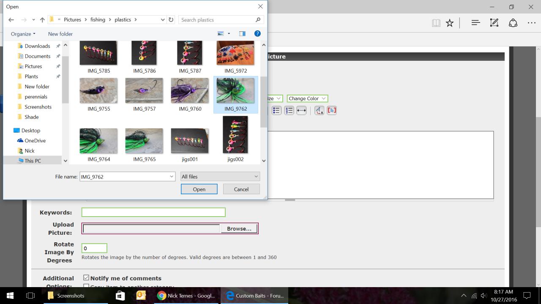Select Downloads in the navigation pane
Screen dimensions: 541x304
tap(37, 46)
